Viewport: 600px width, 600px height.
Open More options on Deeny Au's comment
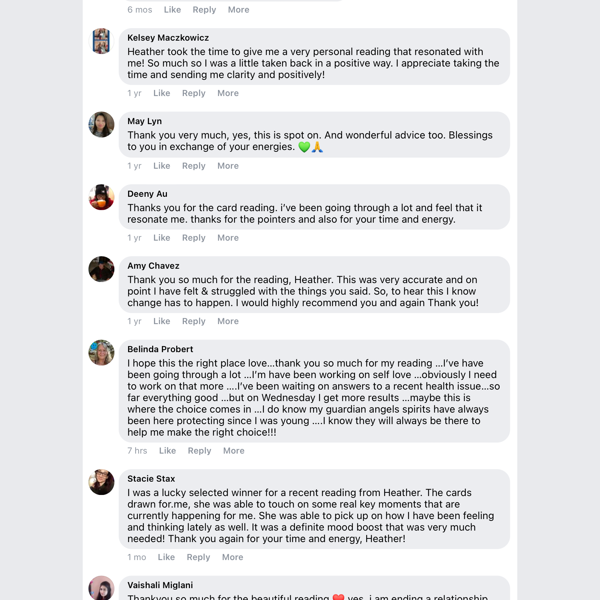point(228,238)
